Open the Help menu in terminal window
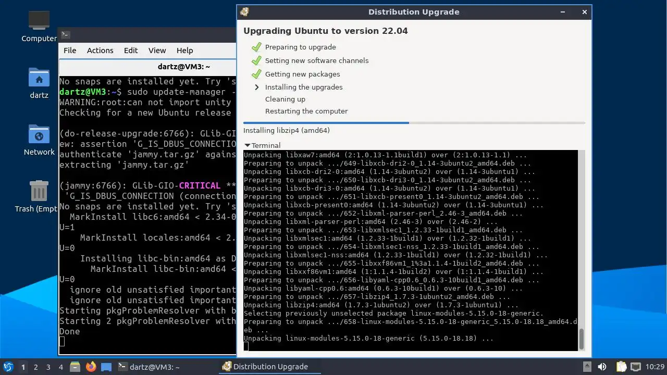 (185, 51)
